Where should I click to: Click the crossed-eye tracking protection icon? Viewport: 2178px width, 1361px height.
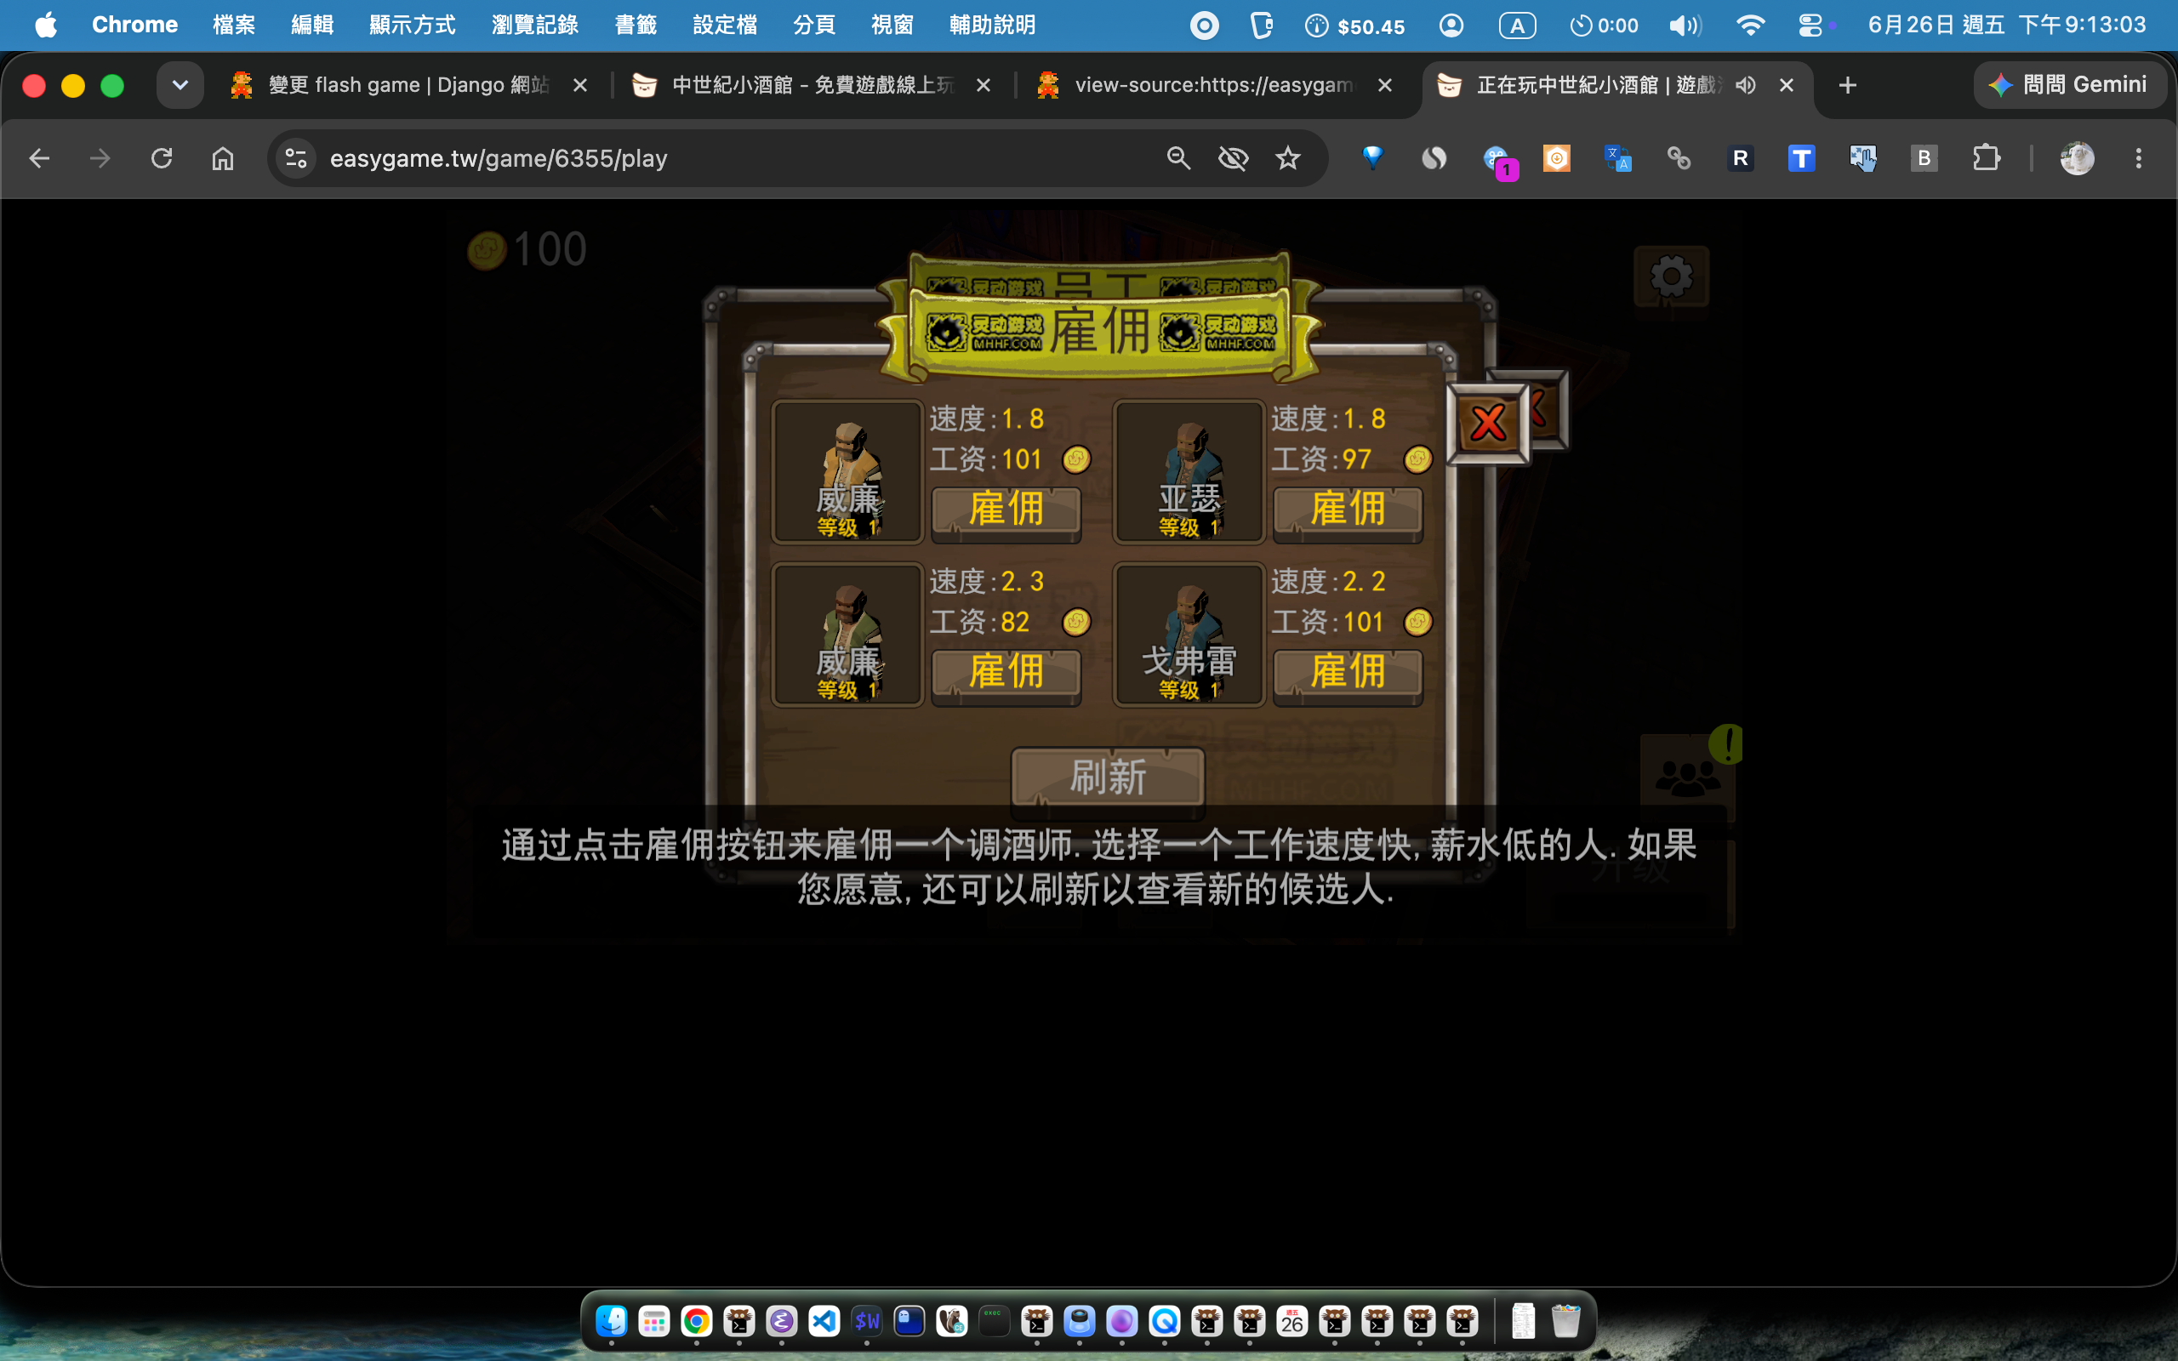point(1233,158)
